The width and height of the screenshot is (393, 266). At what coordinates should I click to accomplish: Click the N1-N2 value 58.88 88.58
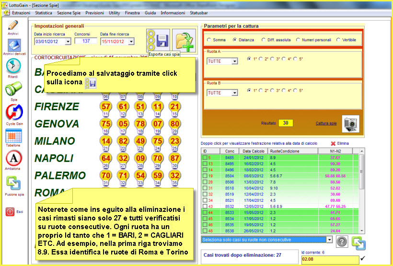(335, 176)
